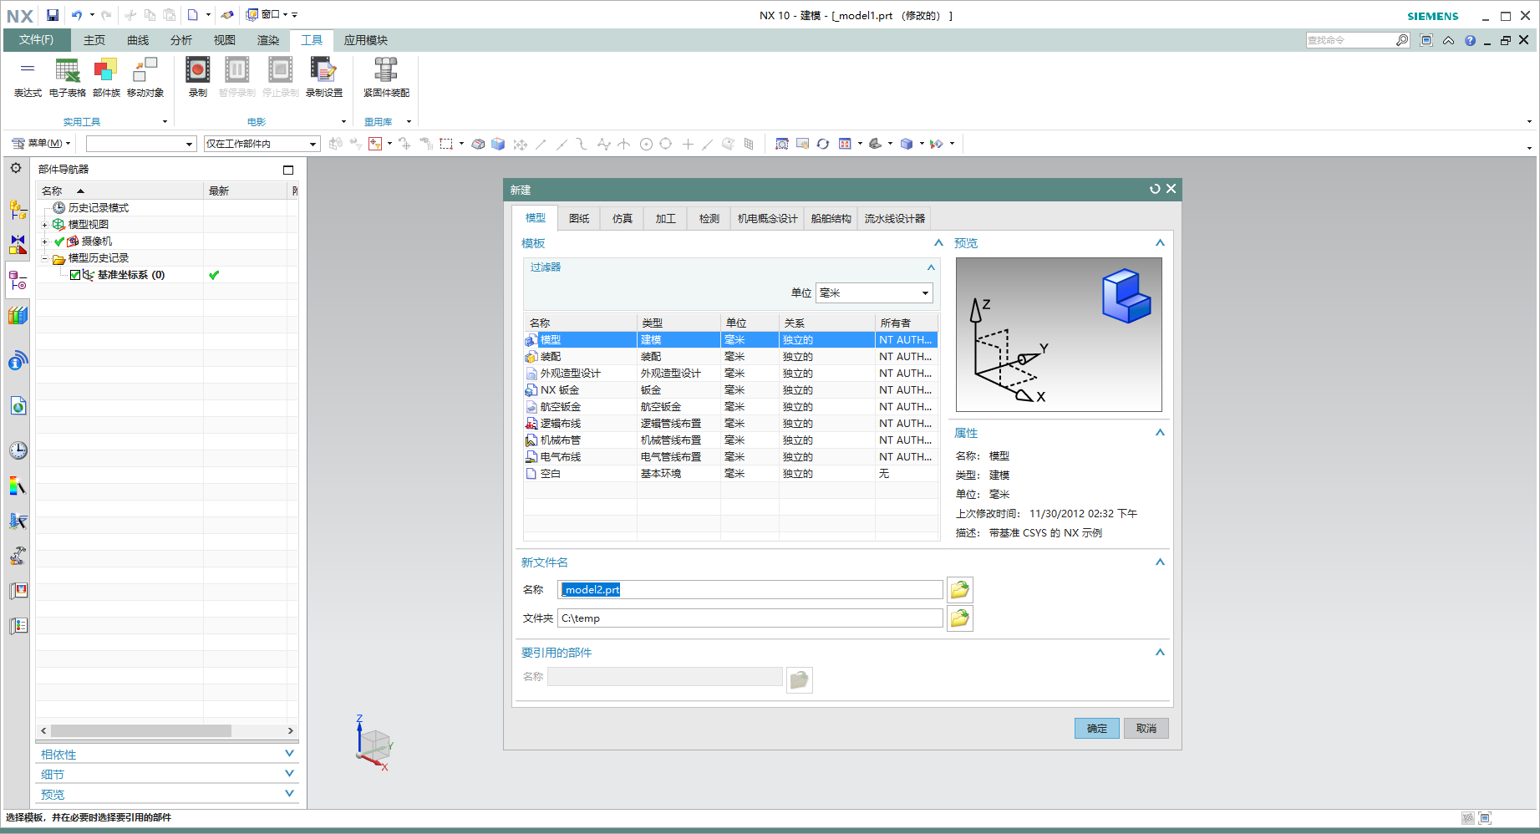The height and width of the screenshot is (834, 1540).
Task: Expand the 模型视图 tree node
Action: 45,225
